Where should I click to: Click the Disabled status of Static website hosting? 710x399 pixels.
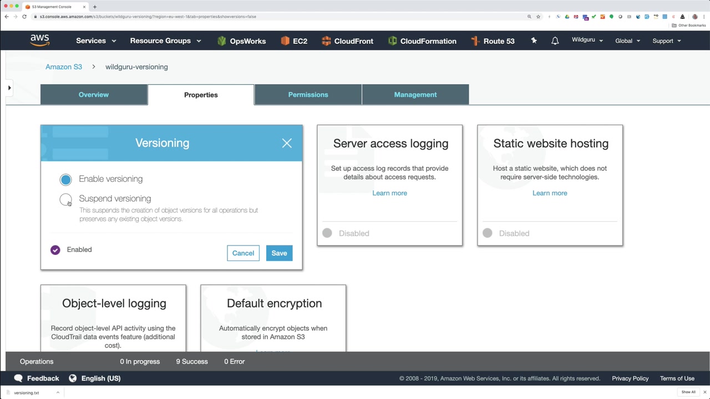(506, 233)
